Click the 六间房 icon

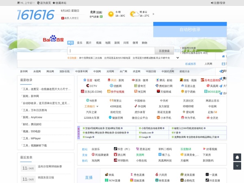tap(157, 174)
